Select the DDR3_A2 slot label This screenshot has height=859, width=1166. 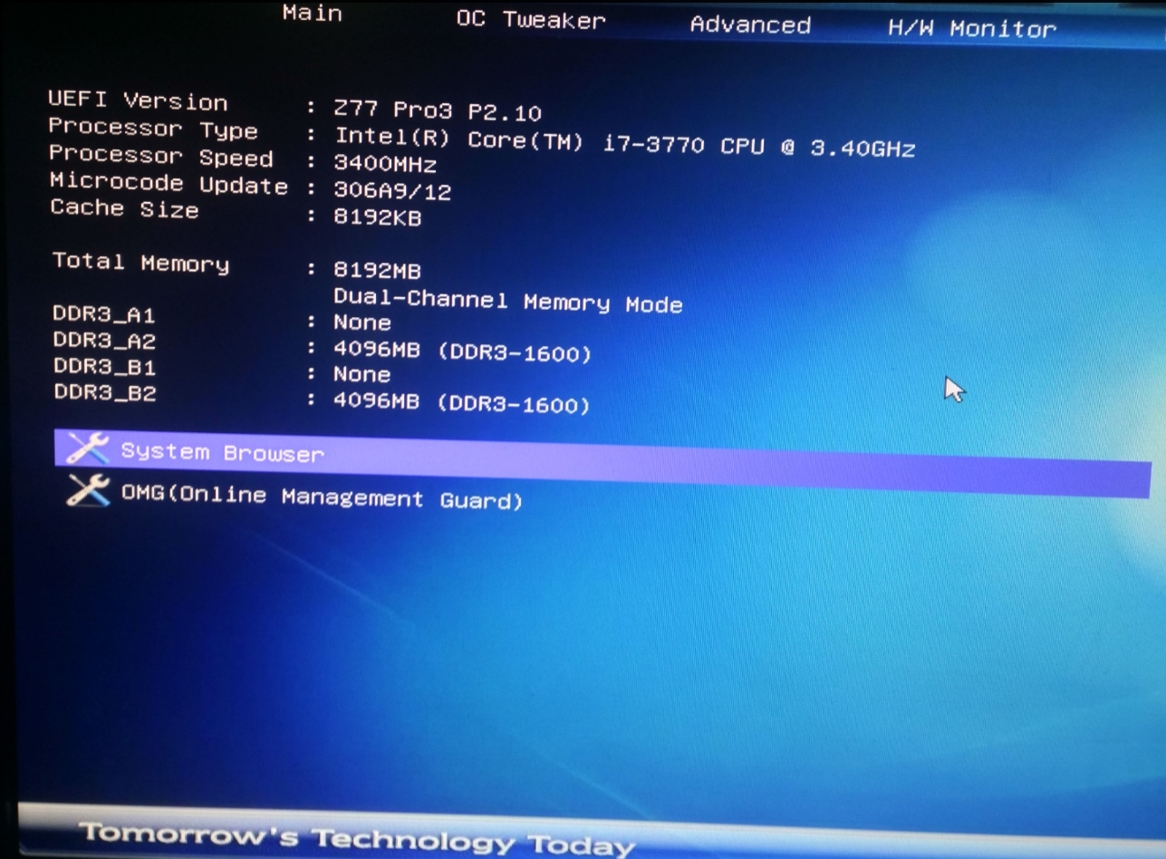(105, 341)
